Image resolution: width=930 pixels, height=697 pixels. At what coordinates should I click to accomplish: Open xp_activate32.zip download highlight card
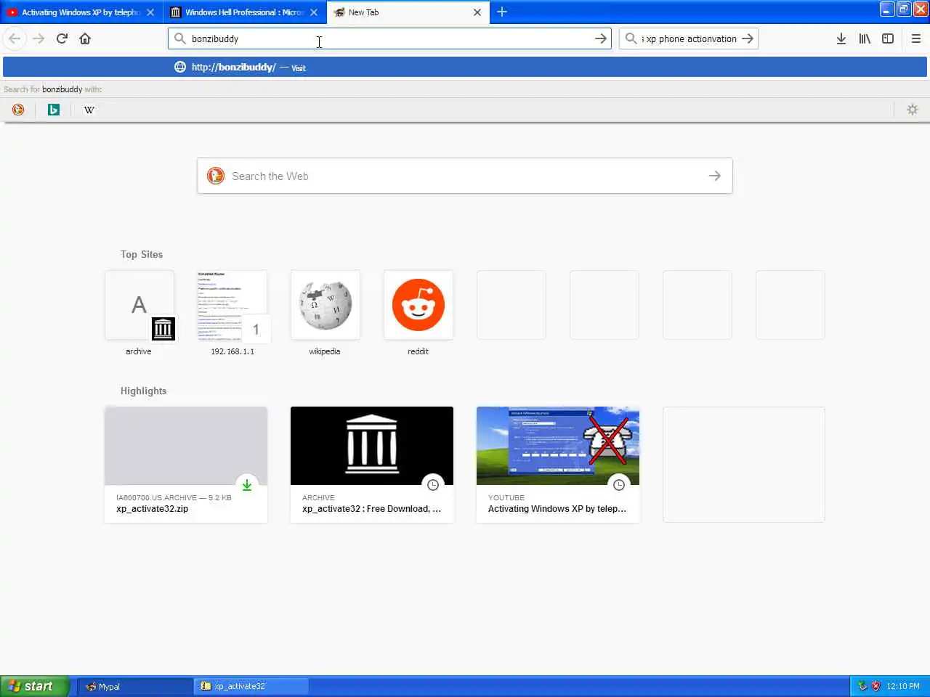coord(186,465)
